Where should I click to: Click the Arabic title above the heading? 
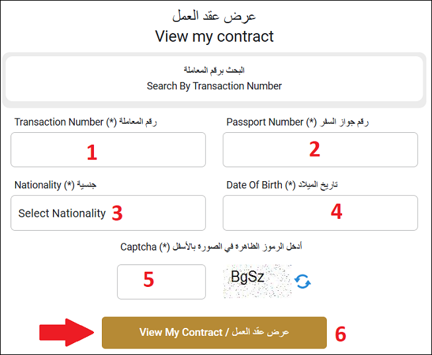[x=214, y=16]
